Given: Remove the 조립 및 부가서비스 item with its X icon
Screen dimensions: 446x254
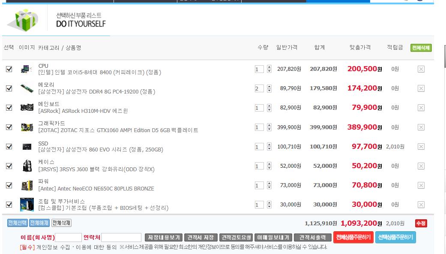Looking at the screenshot, I should point(421,205).
